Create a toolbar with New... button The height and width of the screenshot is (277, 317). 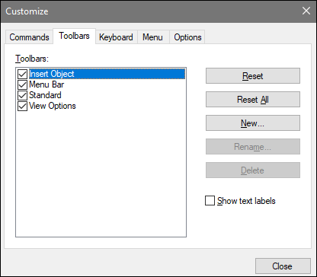click(253, 123)
